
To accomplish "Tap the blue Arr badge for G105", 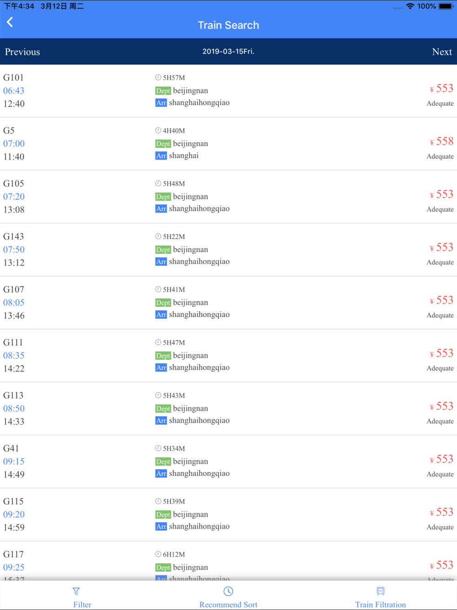I will coord(161,209).
